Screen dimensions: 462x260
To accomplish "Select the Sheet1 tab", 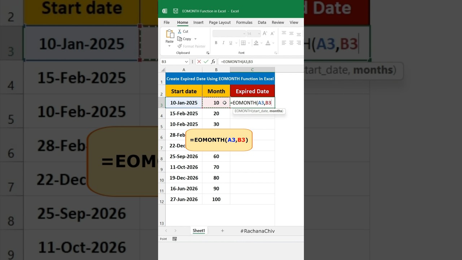I will (199, 231).
